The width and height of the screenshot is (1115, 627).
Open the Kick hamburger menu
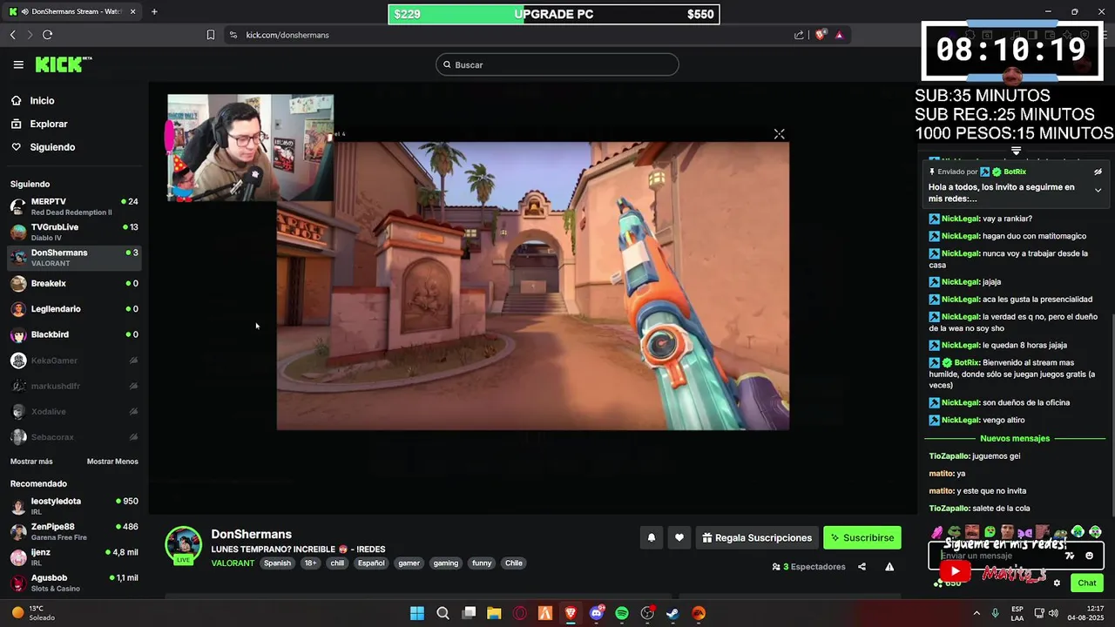click(18, 64)
